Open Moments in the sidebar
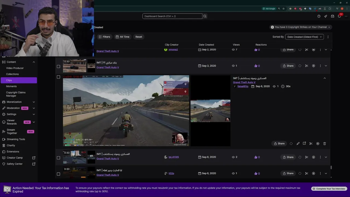Viewport: 350px width, 197px height. pos(11,86)
